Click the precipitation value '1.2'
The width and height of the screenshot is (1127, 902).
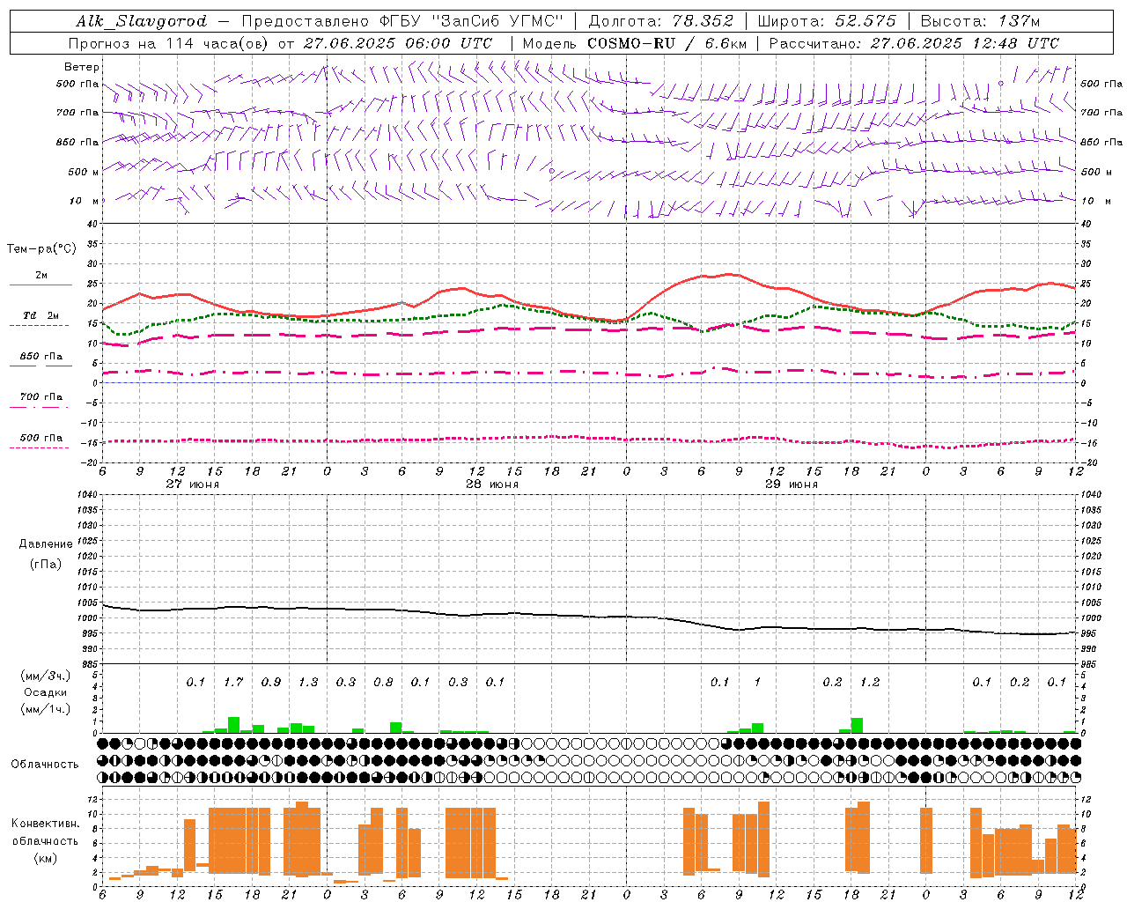[x=870, y=682]
